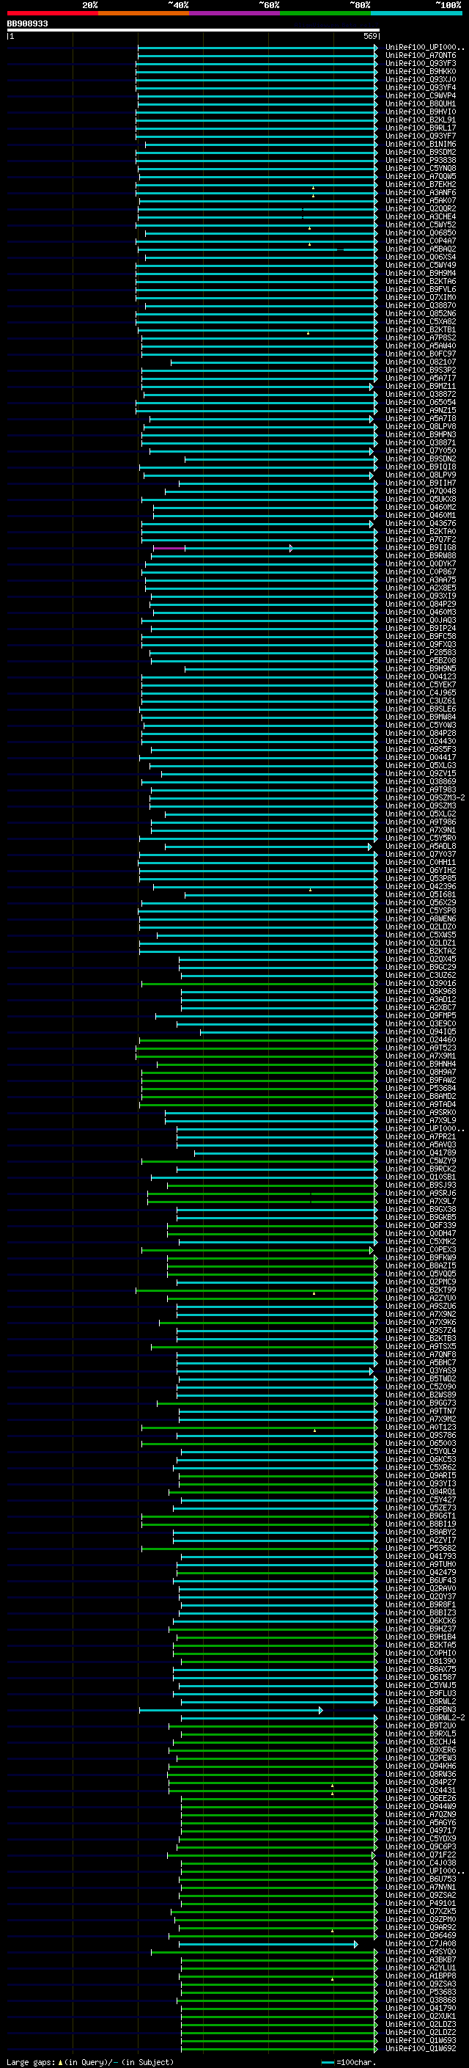469x2068 pixels.
Task: Click the C7JA08 alignment bar
Action: click(x=268, y=1943)
